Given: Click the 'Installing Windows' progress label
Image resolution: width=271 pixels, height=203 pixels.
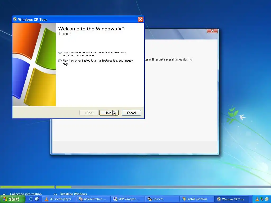Looking at the screenshot, I should coord(74,194).
